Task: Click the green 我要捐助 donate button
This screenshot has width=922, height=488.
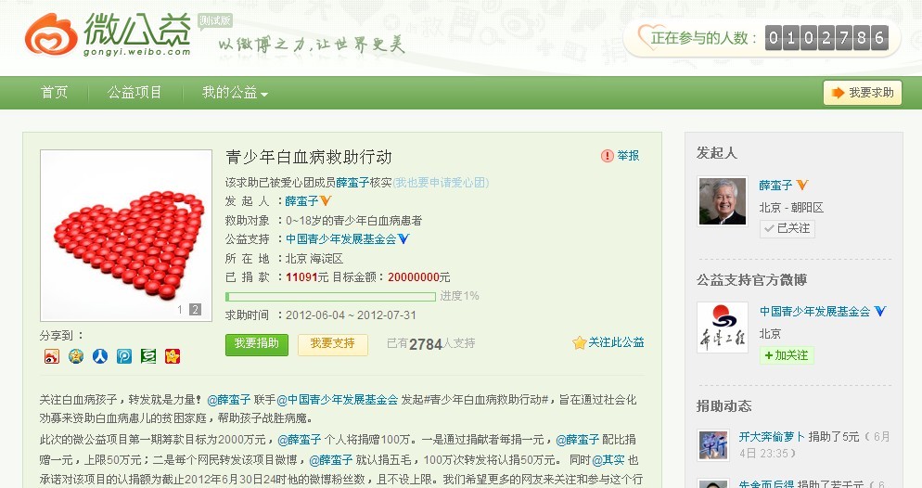Action: point(256,344)
